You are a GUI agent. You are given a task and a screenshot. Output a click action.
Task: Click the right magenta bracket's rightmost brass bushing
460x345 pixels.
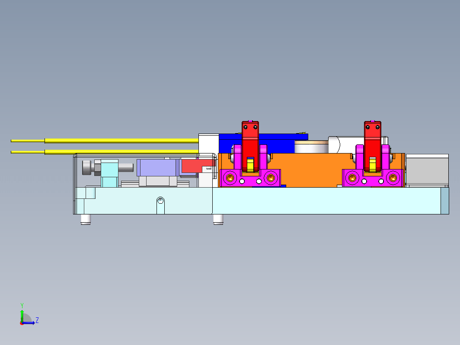coord(393,178)
